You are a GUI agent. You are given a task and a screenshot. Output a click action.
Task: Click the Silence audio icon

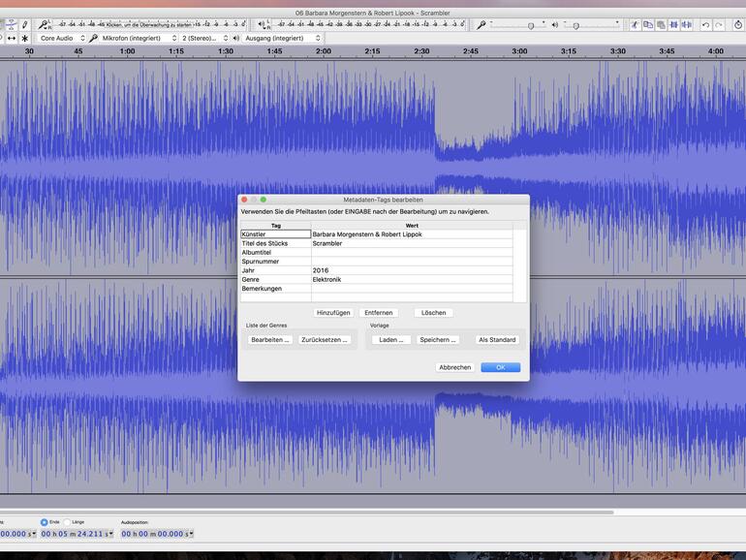point(687,25)
